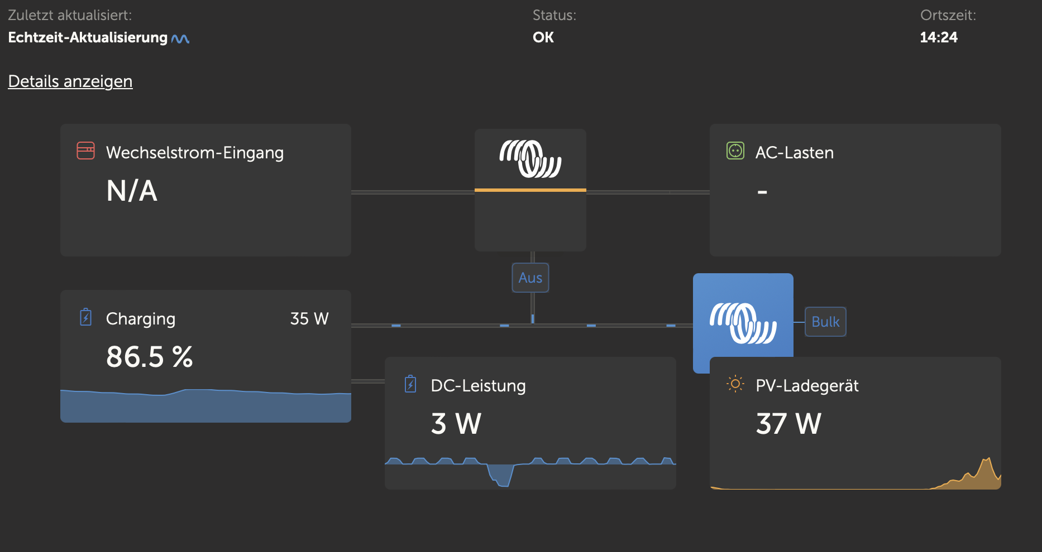Click the battery charge level graph
The height and width of the screenshot is (552, 1042).
pos(205,405)
